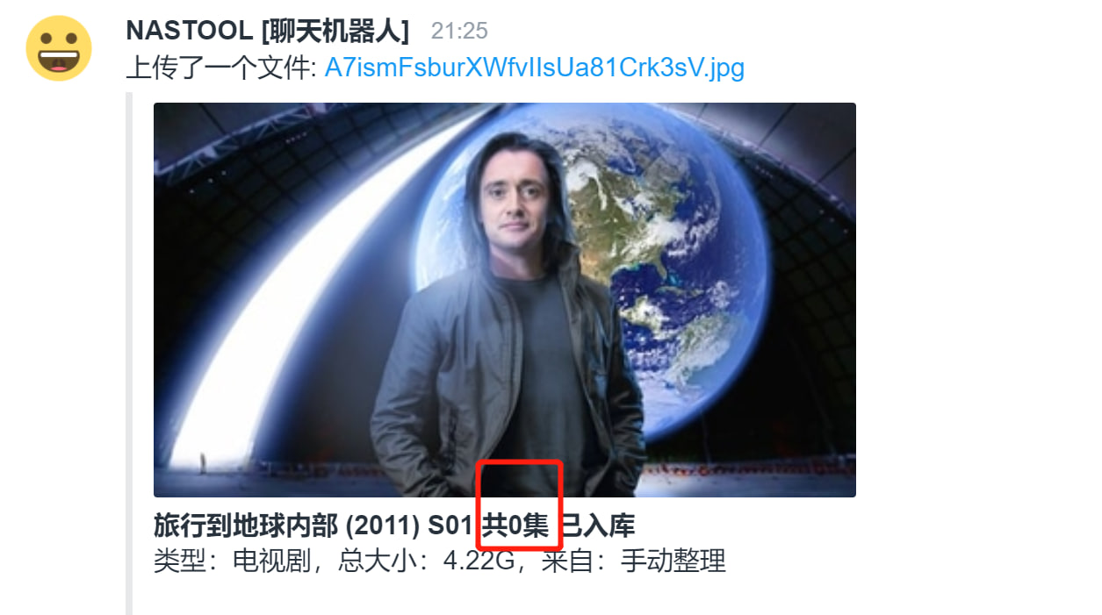Open the A7ismFsburXWfvIIsUa81Crk3sV.jpg file link
The height and width of the screenshot is (615, 1102).
534,67
